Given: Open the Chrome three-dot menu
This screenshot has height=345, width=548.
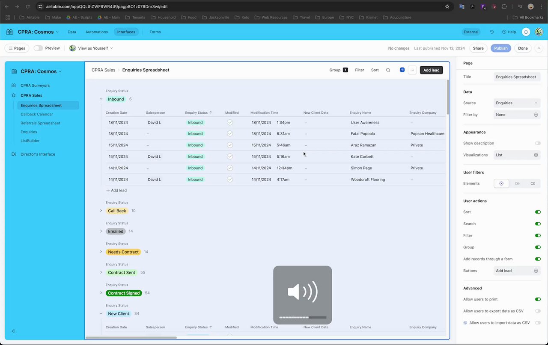Looking at the screenshot, I should click(542, 6).
